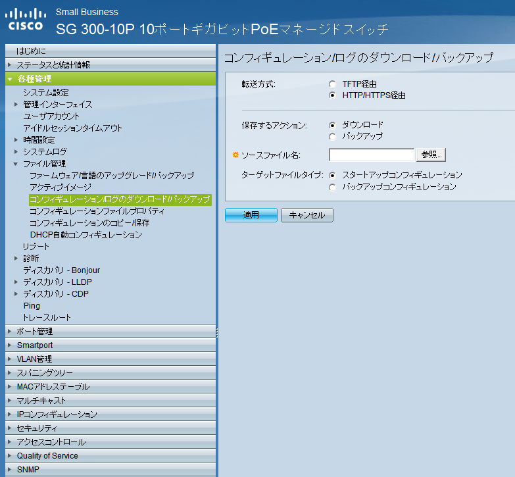Open ディスカバリ - Bonjour page
The height and width of the screenshot is (477, 515).
click(61, 270)
